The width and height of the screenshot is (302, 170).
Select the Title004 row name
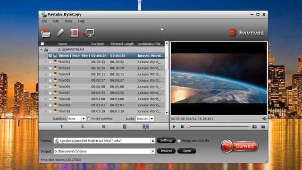pyautogui.click(x=64, y=74)
